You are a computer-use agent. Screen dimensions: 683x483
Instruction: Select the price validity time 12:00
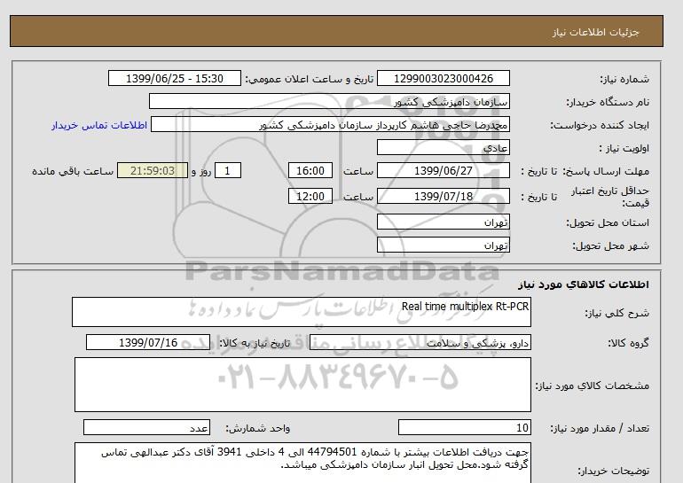click(310, 196)
